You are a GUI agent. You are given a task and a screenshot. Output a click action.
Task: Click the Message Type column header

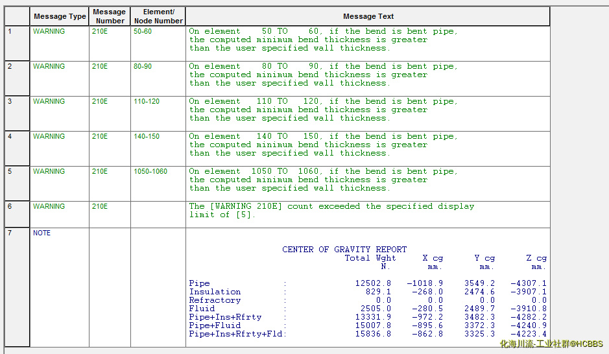(x=60, y=17)
